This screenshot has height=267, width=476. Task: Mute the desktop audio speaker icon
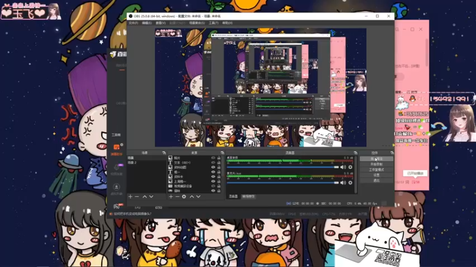coord(343,167)
